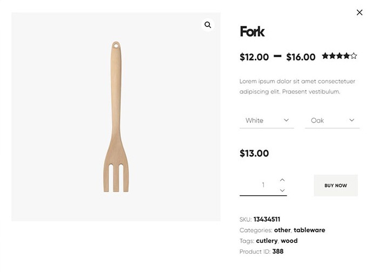Click the Fork product title
This screenshot has height=272, width=374.
point(252,32)
